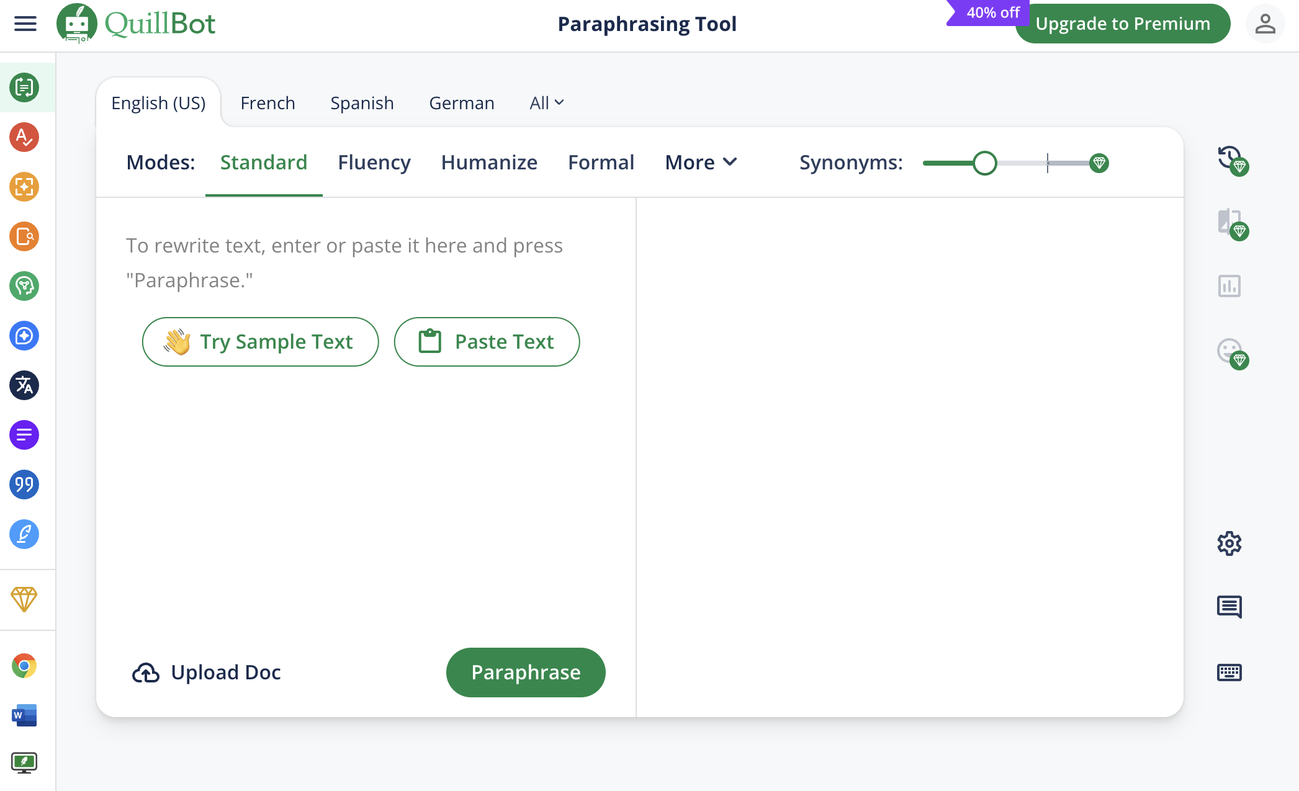Expand the All languages dropdown
1299x791 pixels.
click(x=546, y=102)
